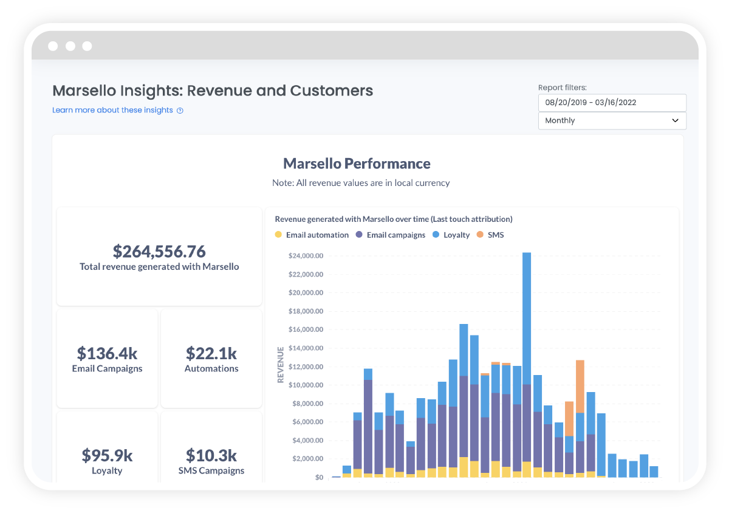Click the $10.3k SMS Campaigns card
The width and height of the screenshot is (729, 513).
211,449
